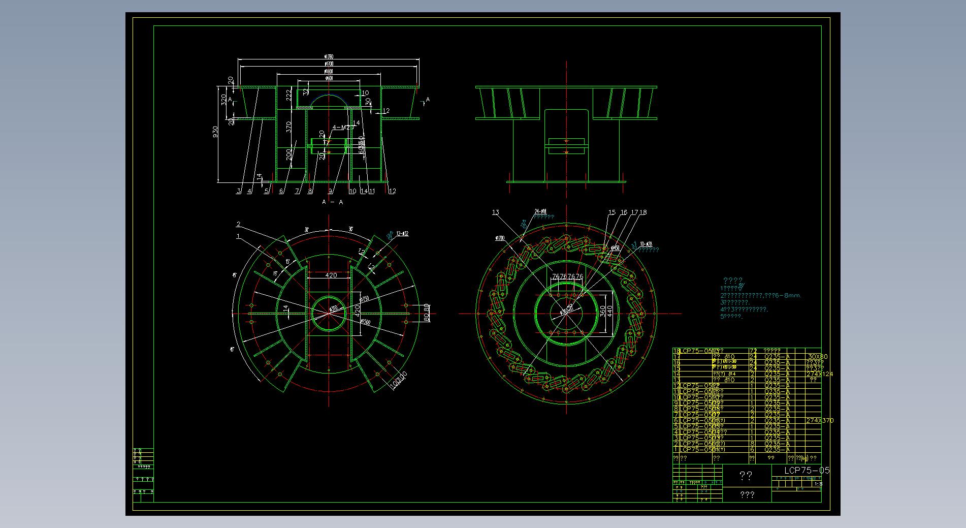Image resolution: width=966 pixels, height=528 pixels.
Task: Select the 930 overall height dimension
Action: (x=215, y=132)
